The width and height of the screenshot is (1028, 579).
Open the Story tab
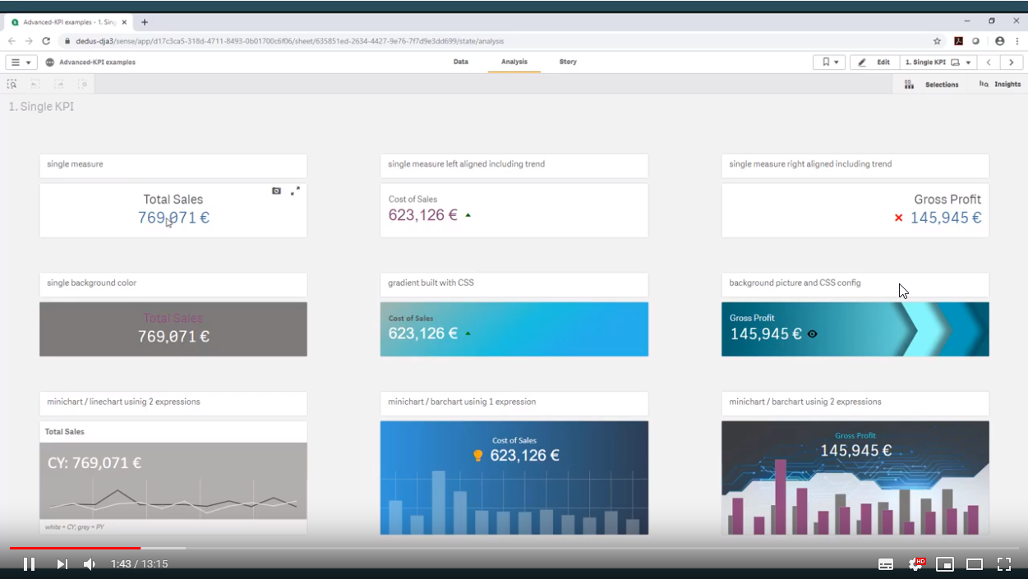568,62
